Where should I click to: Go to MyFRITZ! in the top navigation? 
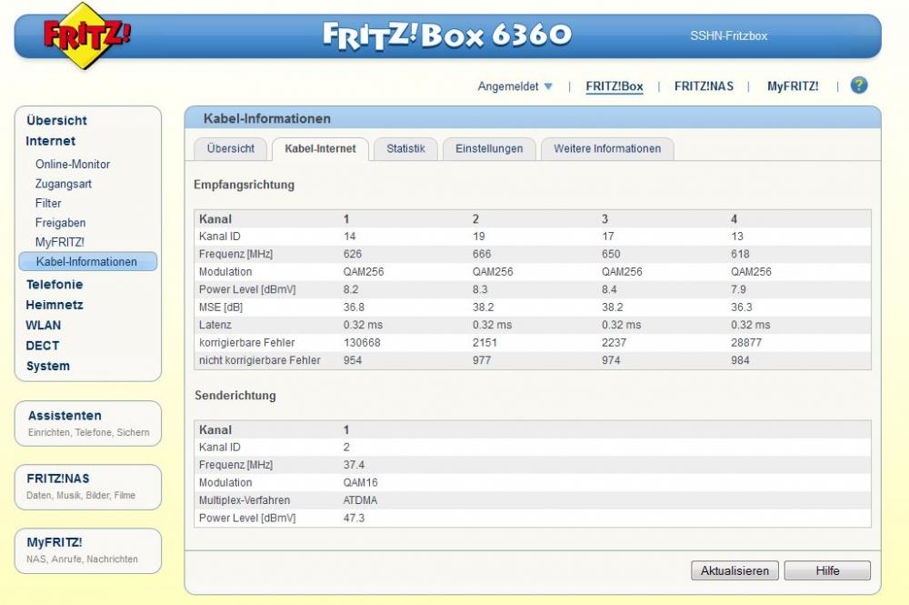point(793,86)
